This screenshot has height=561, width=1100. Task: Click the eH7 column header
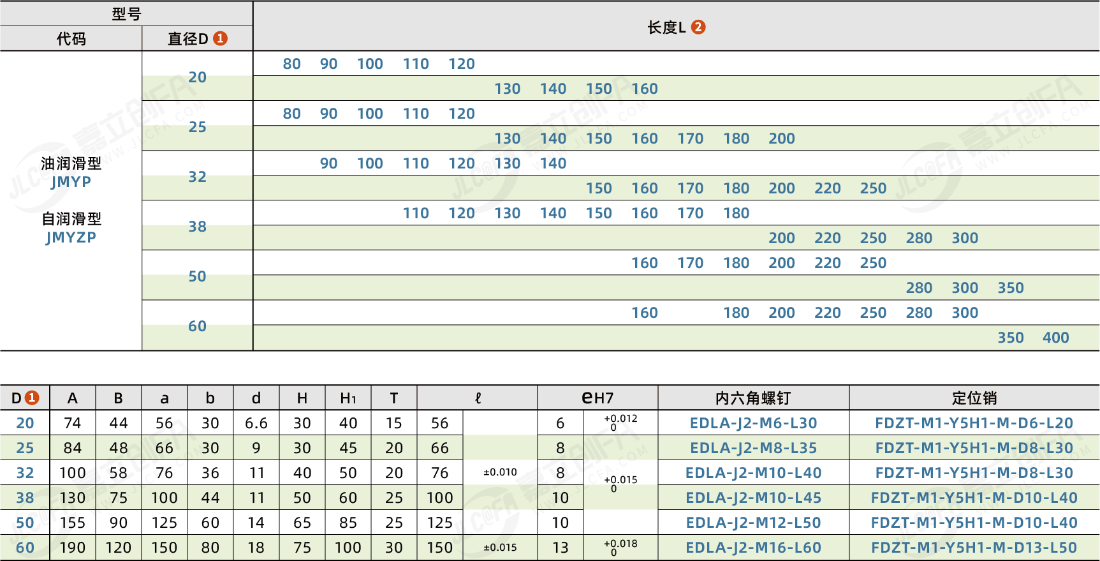598,398
